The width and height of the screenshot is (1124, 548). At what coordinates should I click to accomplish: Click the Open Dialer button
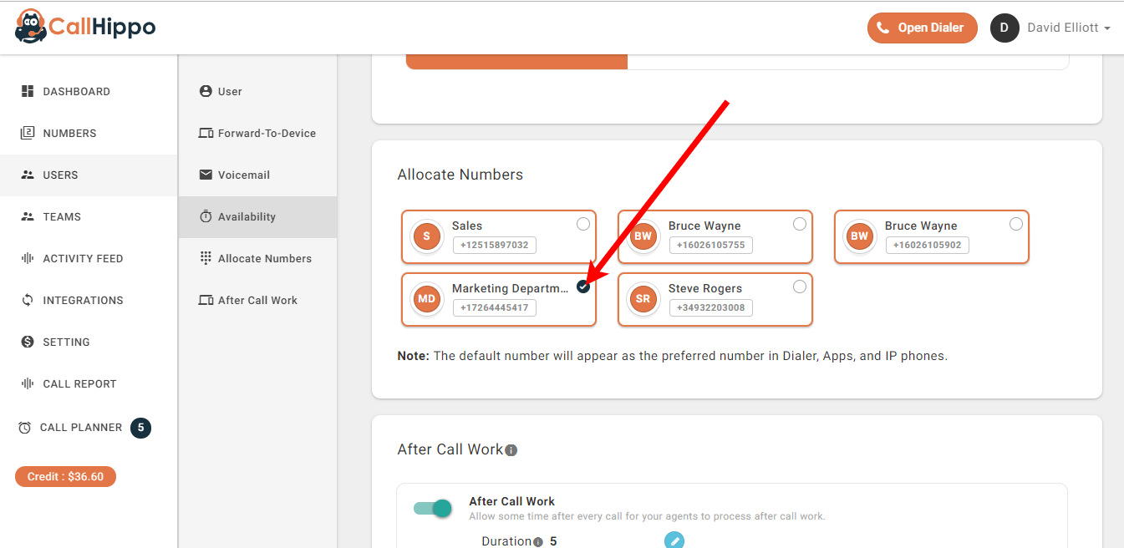click(923, 28)
